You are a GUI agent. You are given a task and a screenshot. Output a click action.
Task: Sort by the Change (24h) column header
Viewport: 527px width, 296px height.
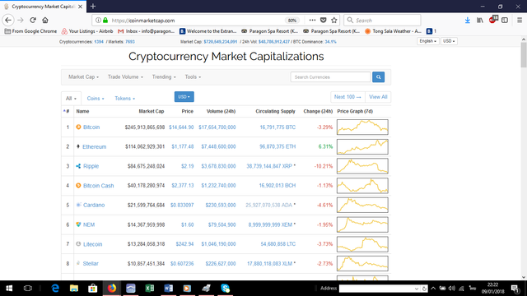(x=318, y=111)
